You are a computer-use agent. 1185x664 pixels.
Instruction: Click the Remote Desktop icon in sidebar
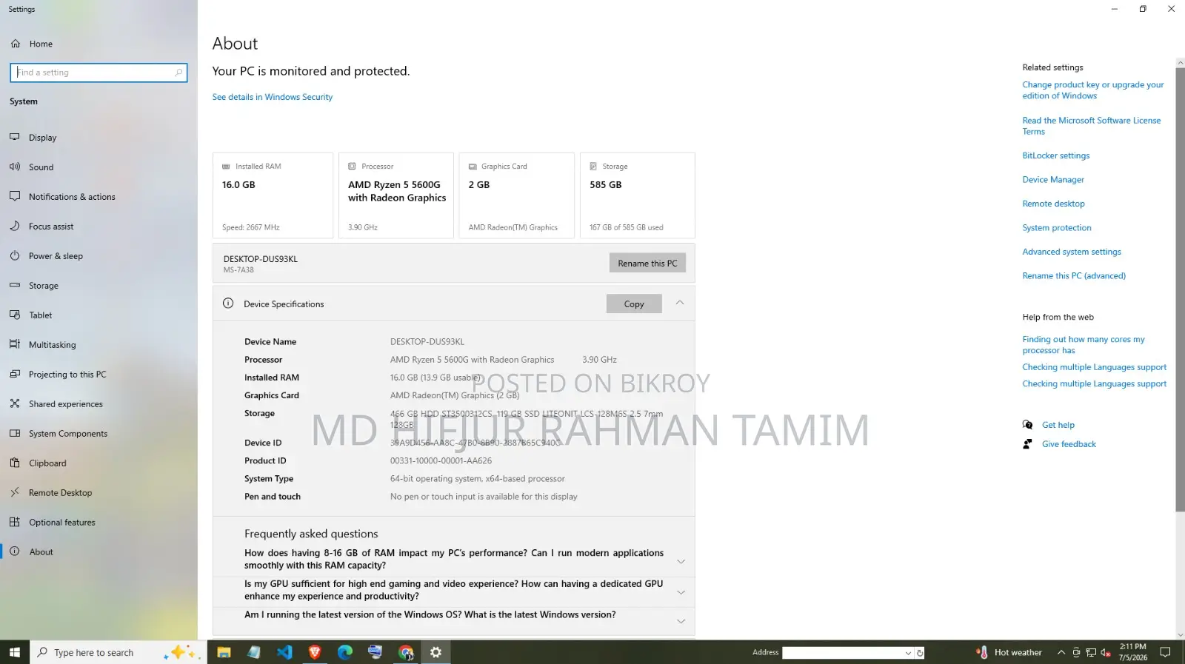(x=15, y=492)
